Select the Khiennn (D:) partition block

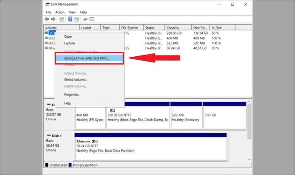coord(151,147)
